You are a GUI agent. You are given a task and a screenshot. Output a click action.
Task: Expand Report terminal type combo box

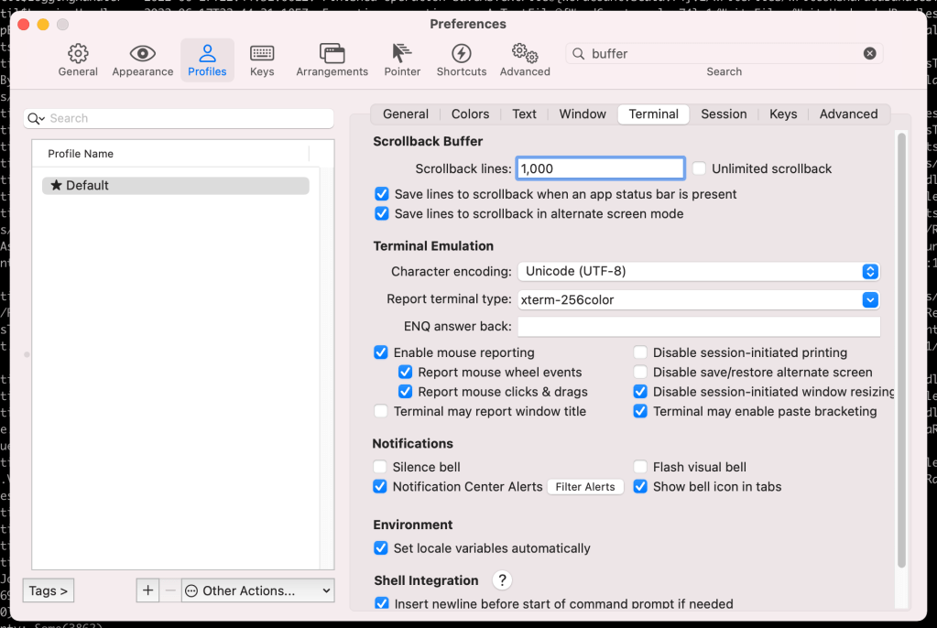pos(870,300)
